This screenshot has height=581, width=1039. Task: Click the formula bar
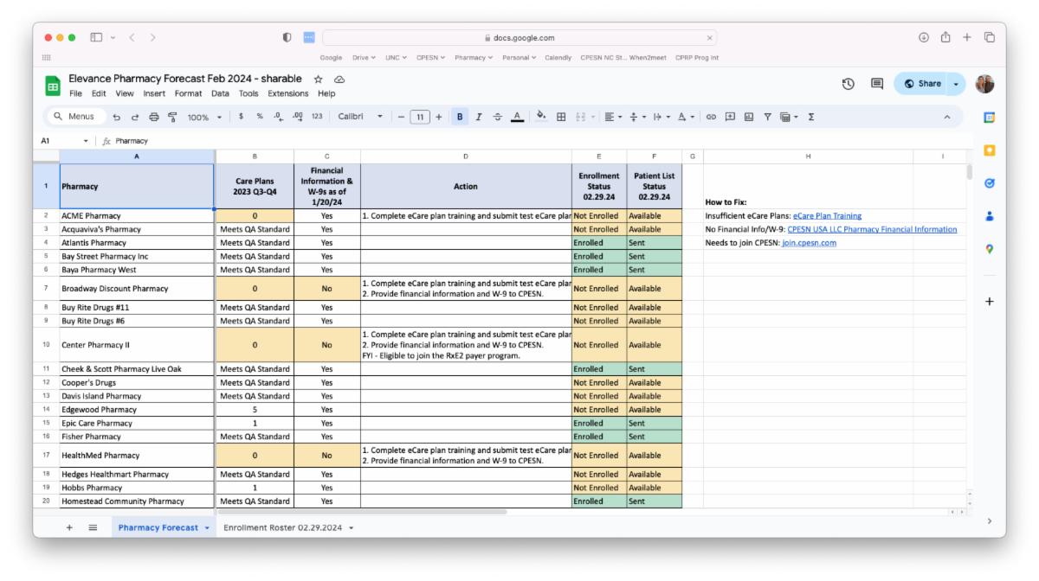coord(260,140)
